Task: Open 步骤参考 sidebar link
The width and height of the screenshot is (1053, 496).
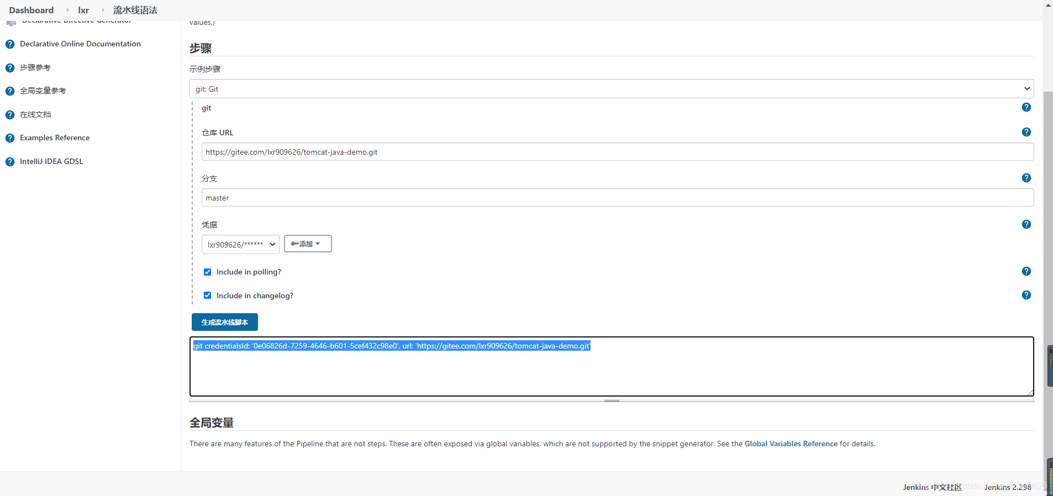Action: 35,67
